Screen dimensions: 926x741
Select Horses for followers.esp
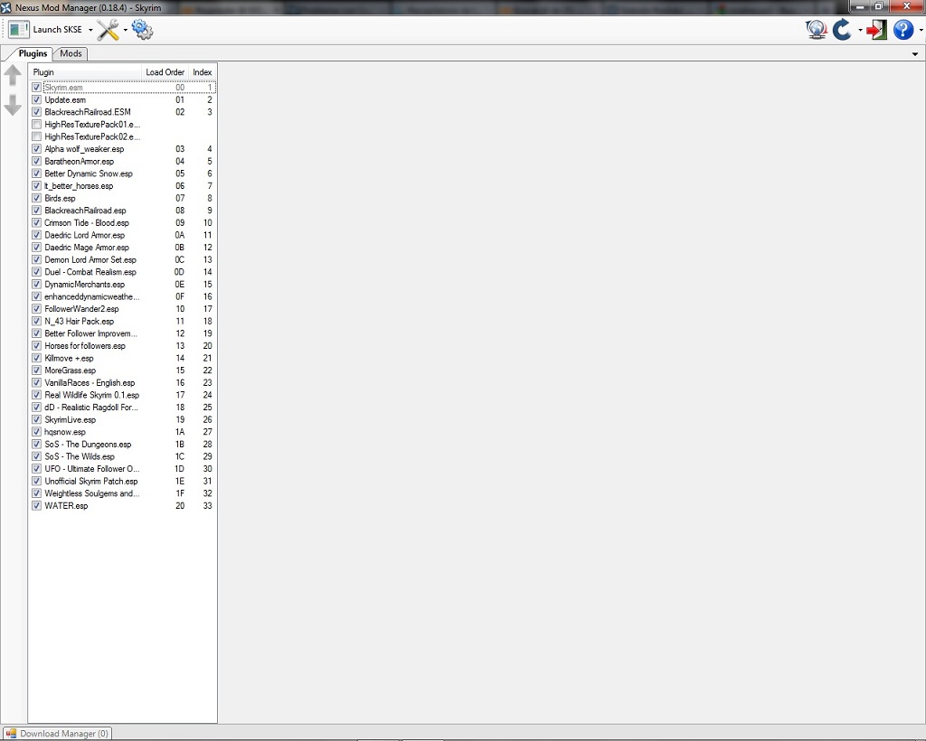(123, 346)
